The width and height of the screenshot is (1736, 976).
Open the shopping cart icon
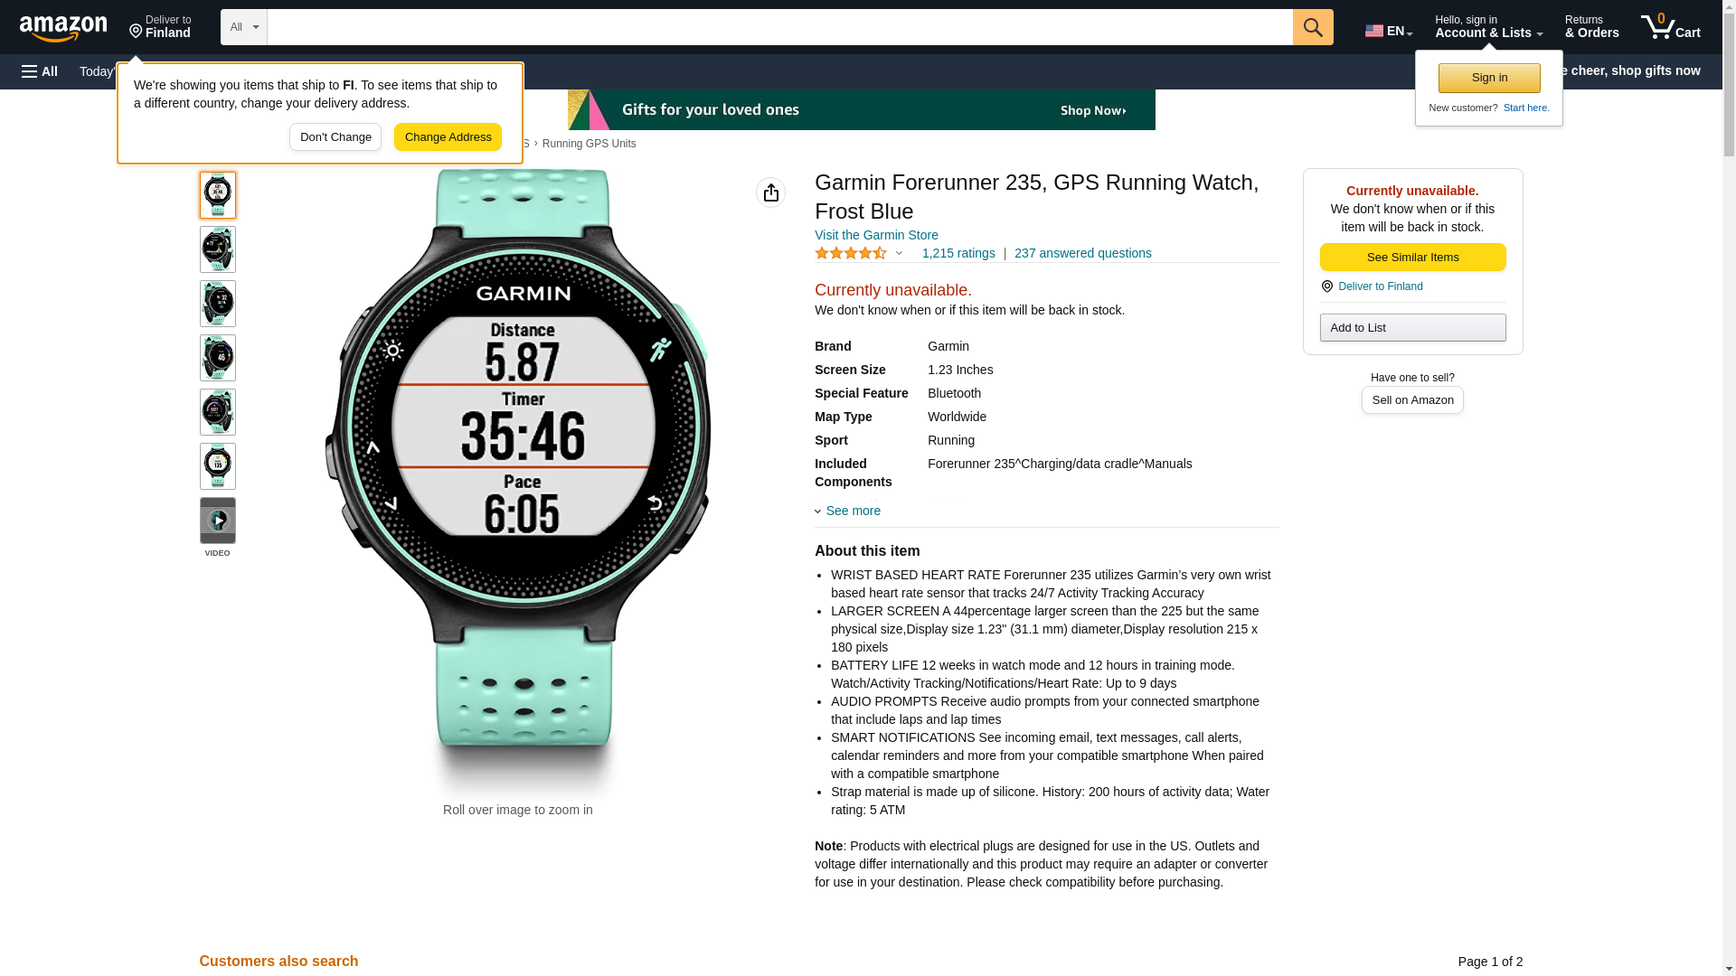pos(1670,27)
